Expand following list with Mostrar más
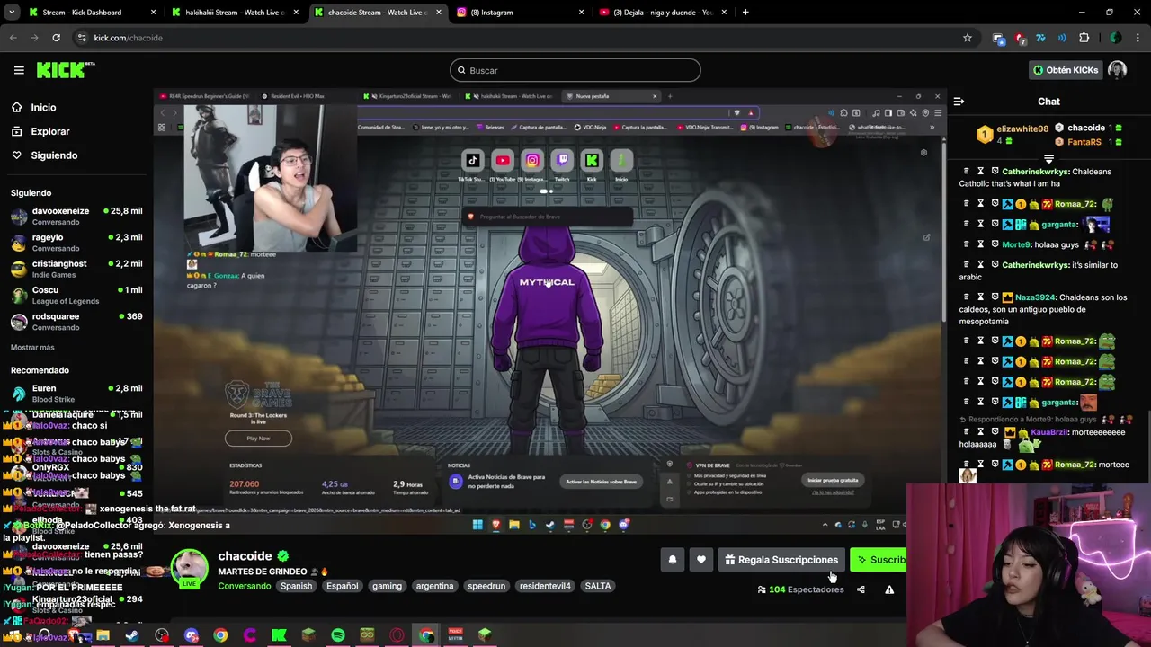The height and width of the screenshot is (647, 1151). tap(32, 347)
